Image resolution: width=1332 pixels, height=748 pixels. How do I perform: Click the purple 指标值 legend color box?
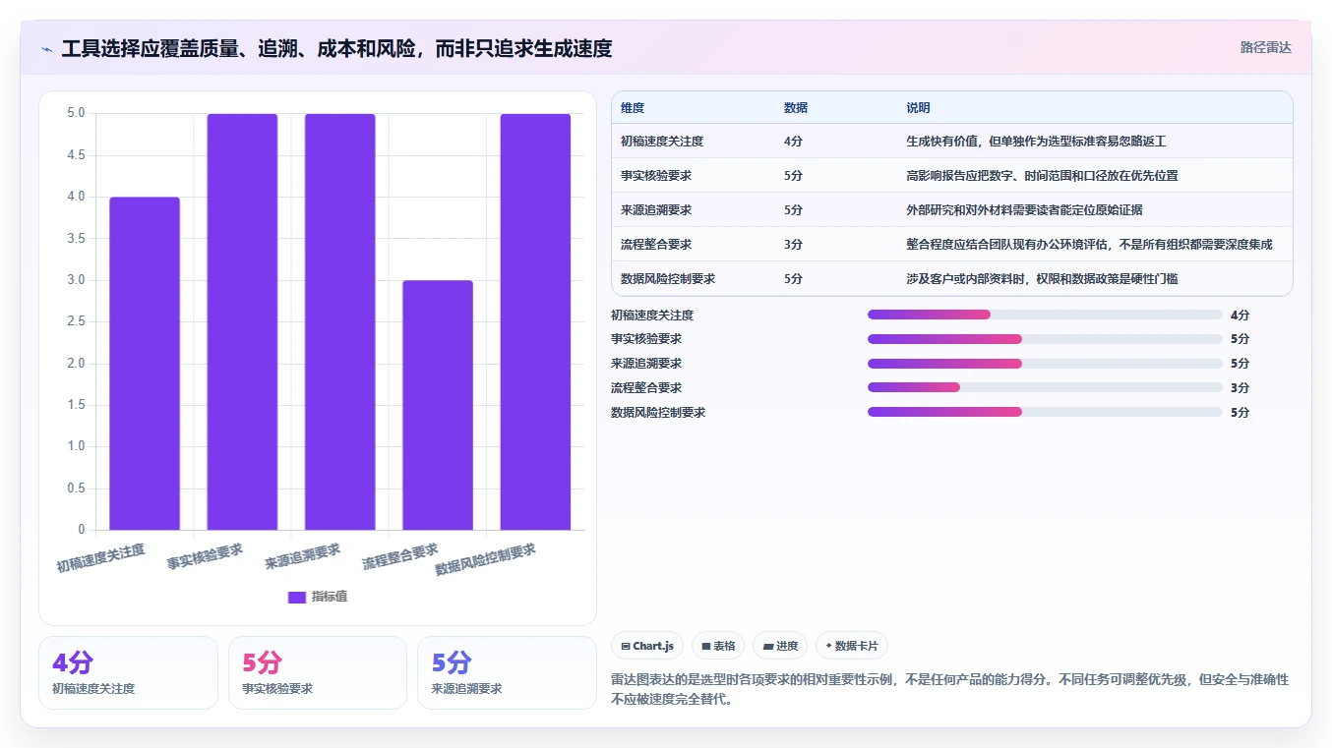pos(297,597)
